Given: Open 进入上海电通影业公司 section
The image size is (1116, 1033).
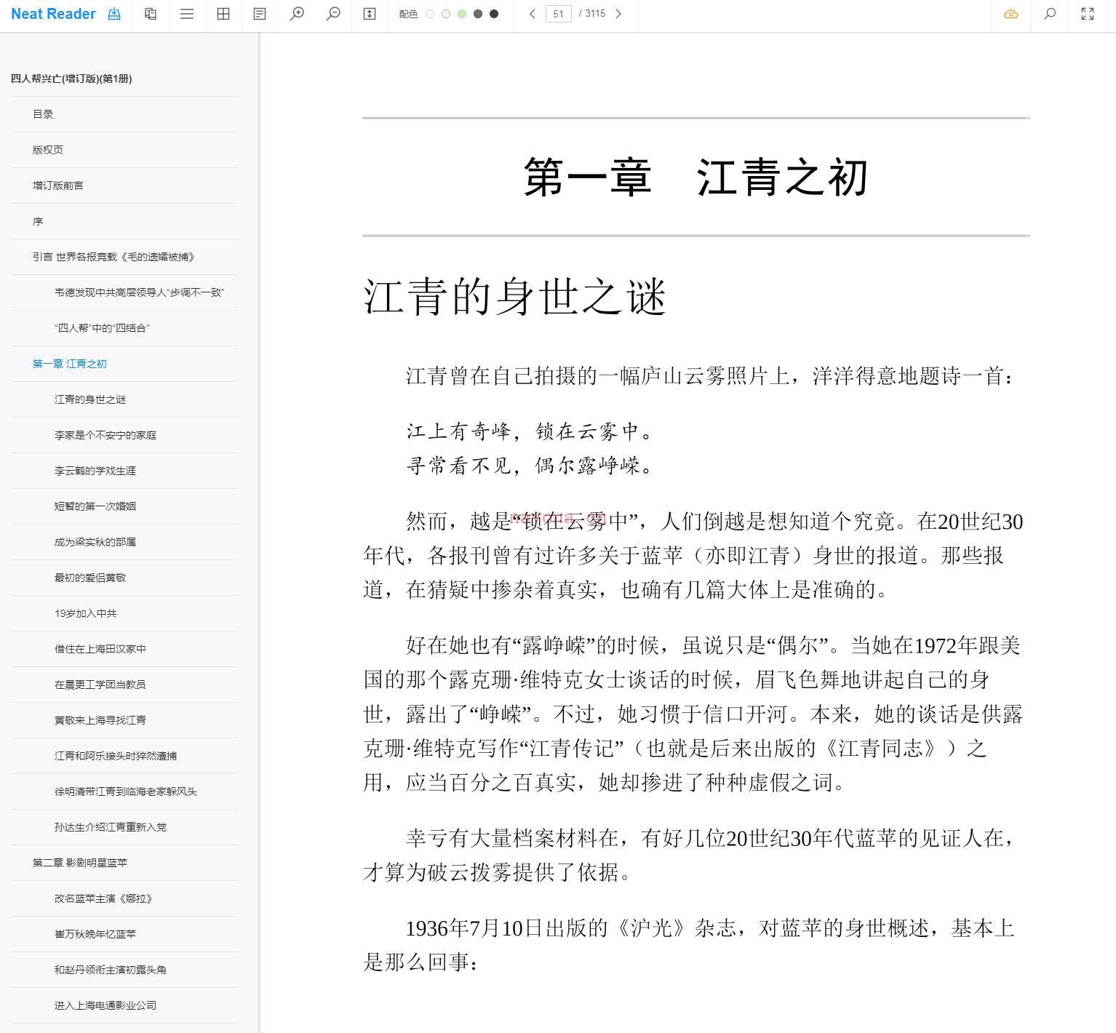Looking at the screenshot, I should (x=105, y=1005).
